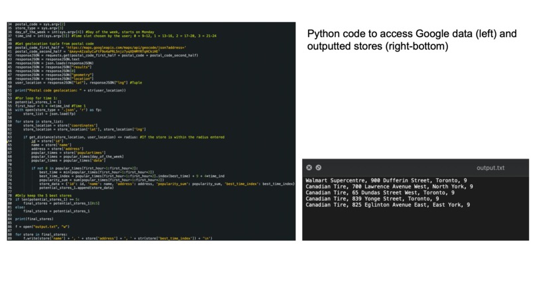535x289 pixels.
Task: Click line potential_stores_1 = []
Action: [x=38, y=102]
